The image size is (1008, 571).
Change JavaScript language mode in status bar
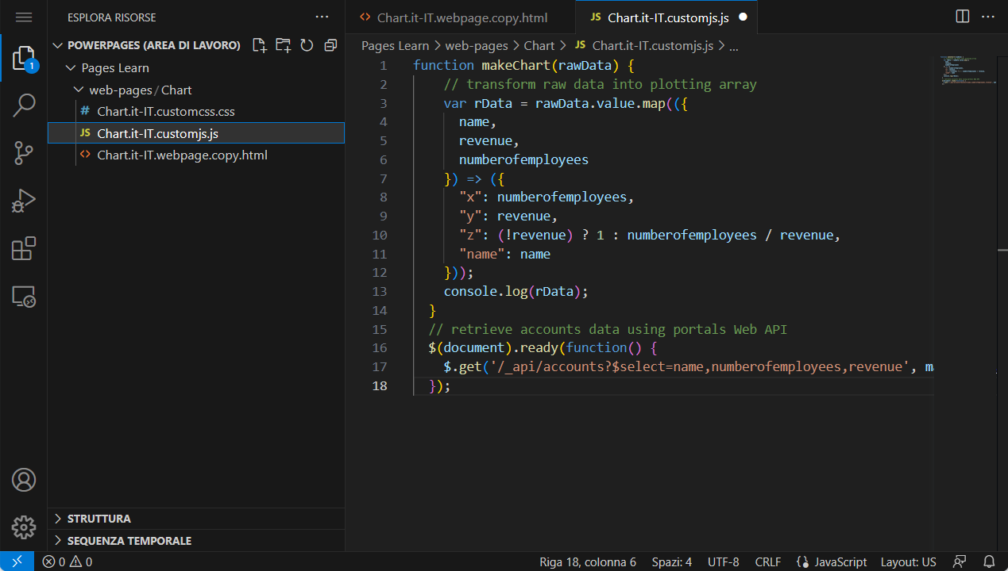[832, 561]
